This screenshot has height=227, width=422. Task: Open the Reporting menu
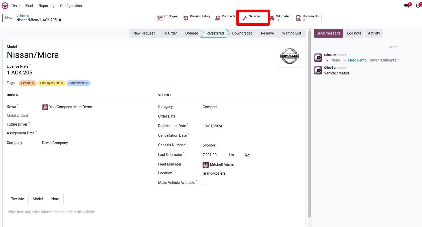(47, 6)
